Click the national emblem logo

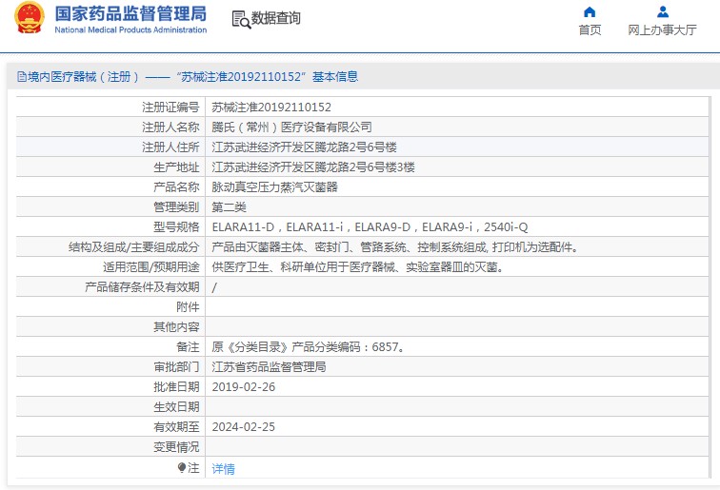coord(30,18)
